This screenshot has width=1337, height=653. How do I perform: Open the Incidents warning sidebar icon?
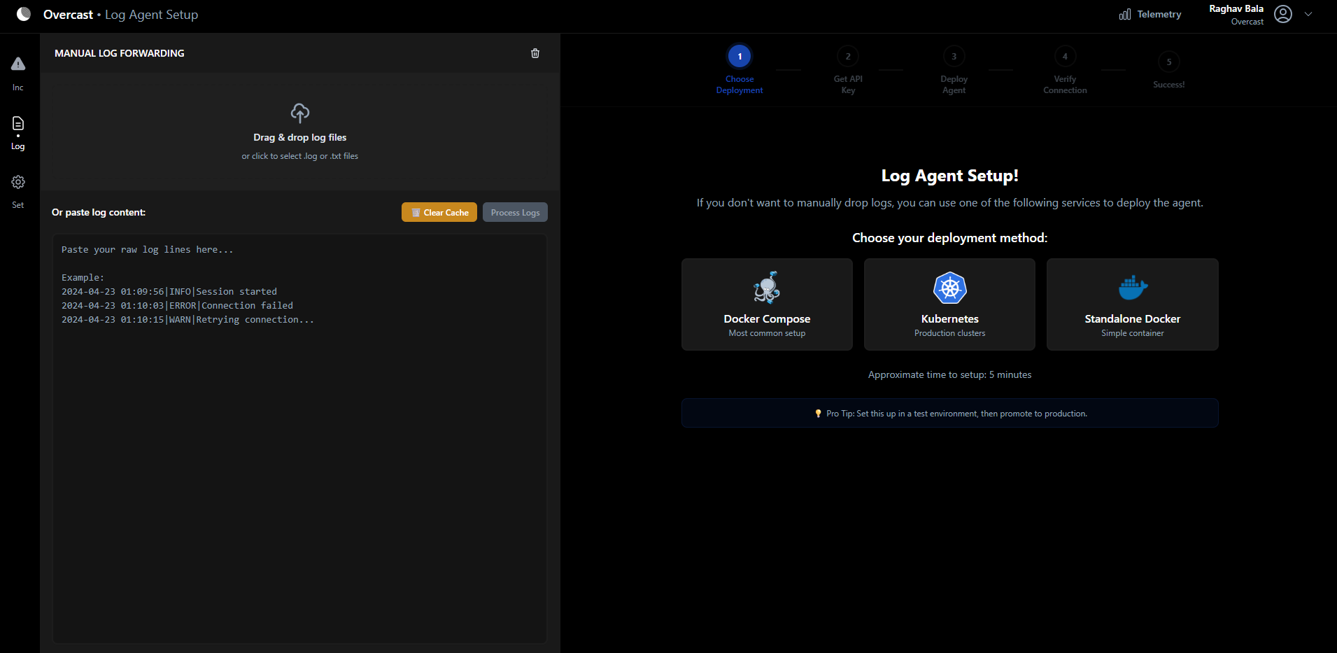[x=18, y=64]
